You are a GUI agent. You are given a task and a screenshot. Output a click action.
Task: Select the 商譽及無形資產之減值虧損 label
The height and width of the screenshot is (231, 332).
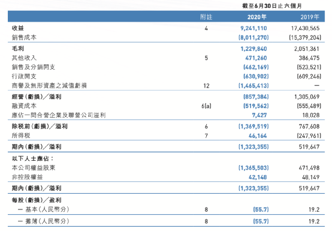click(49, 86)
